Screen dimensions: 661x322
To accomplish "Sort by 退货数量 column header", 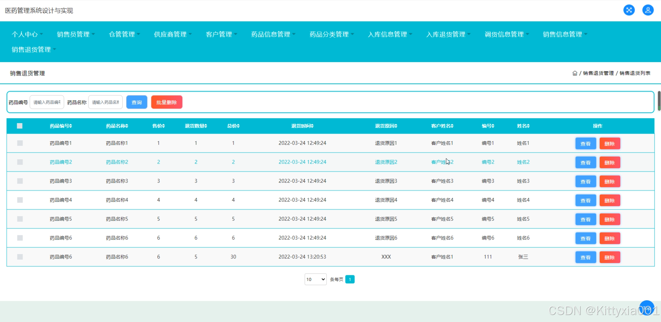I will [x=196, y=126].
